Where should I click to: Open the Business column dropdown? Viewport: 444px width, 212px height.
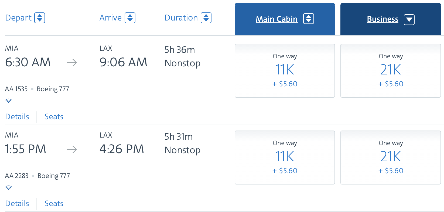click(x=409, y=19)
